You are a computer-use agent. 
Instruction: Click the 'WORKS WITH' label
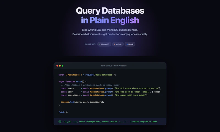[90, 44]
